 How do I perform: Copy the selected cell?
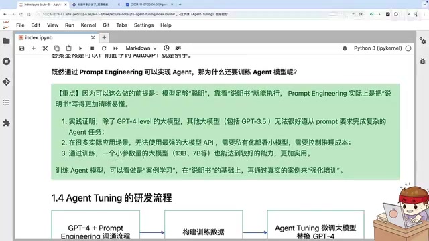57,48
